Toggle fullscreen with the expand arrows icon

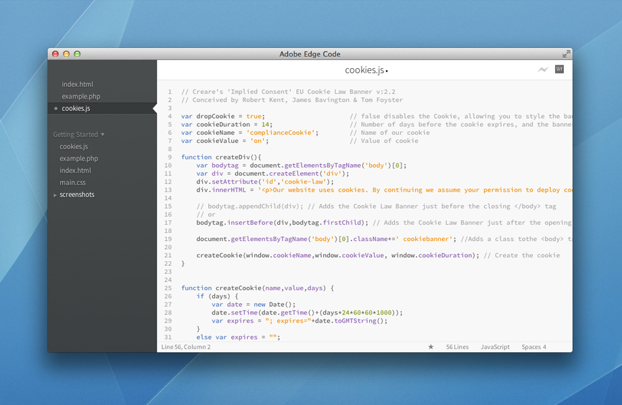(566, 54)
